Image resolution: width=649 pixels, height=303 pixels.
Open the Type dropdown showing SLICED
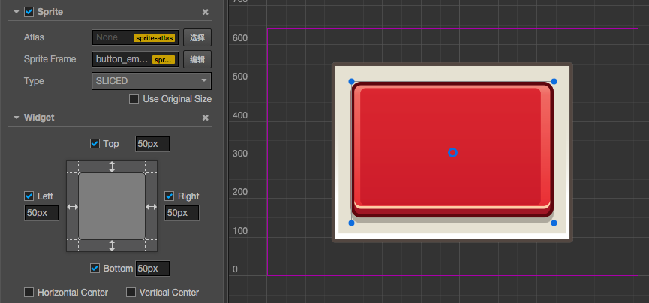point(151,80)
